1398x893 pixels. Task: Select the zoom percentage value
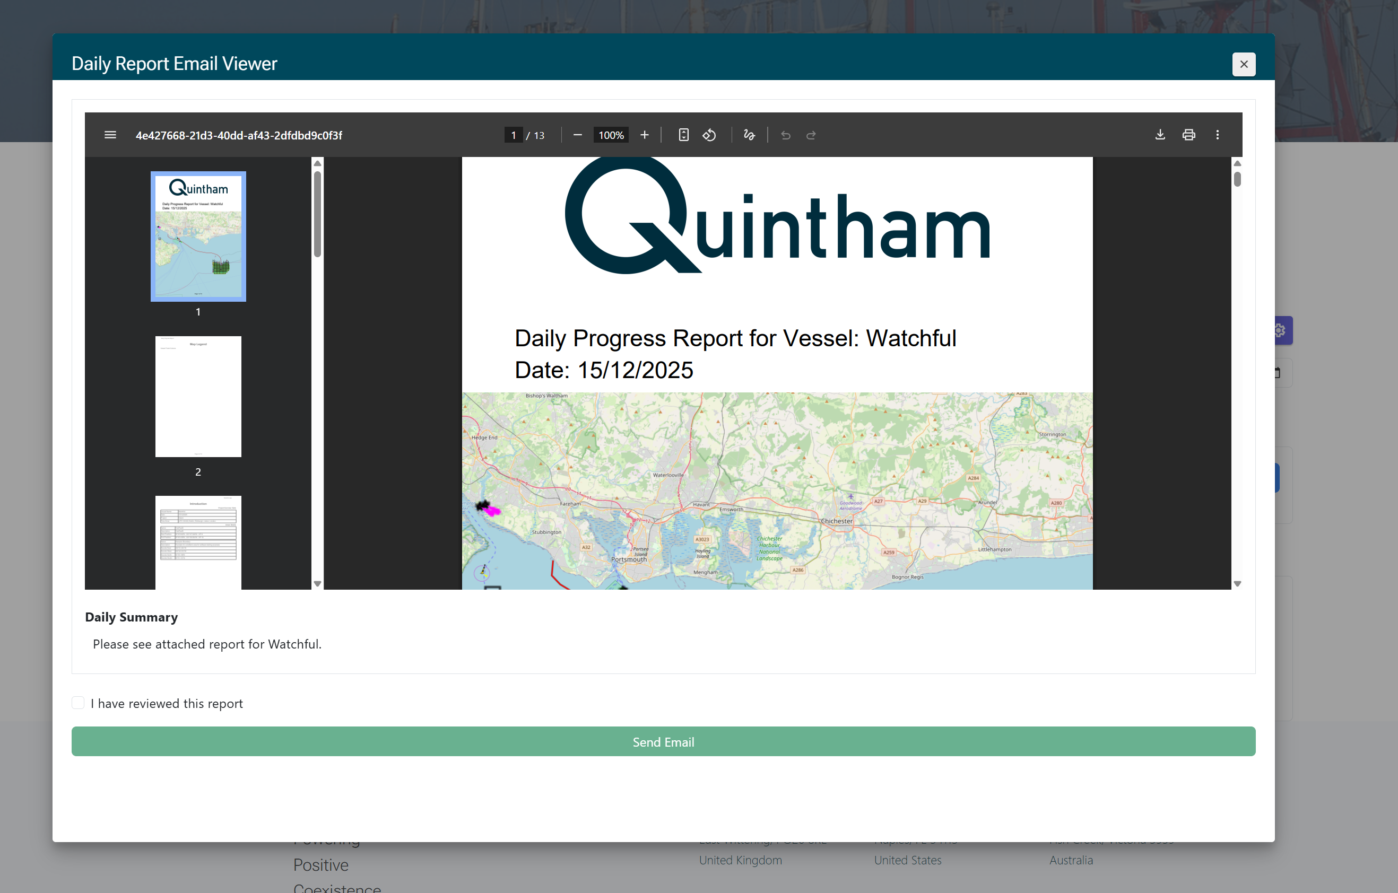click(x=610, y=135)
